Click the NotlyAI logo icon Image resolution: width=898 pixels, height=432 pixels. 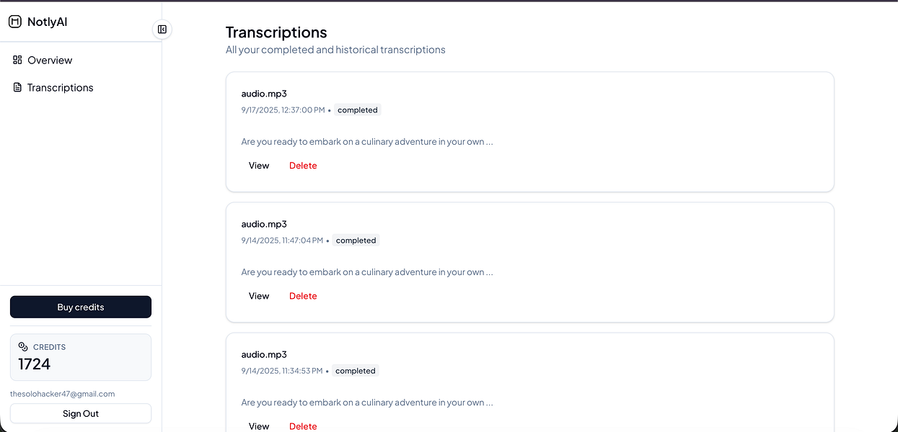[14, 22]
